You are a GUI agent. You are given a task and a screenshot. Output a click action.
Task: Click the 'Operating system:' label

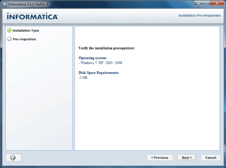(x=93, y=58)
